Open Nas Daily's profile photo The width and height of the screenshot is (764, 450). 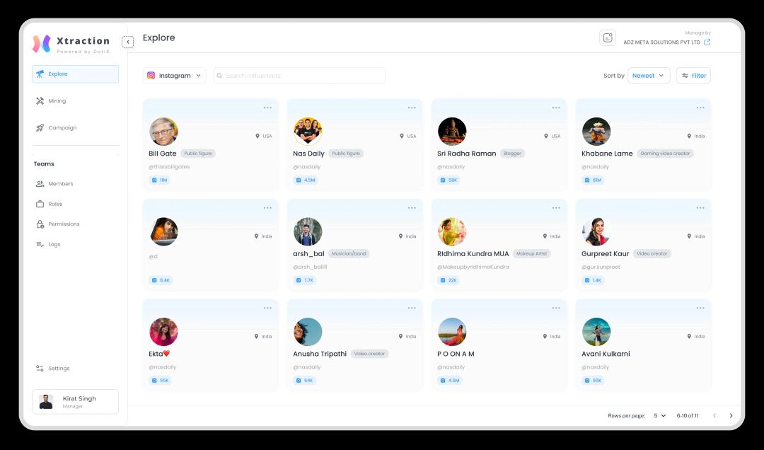pos(308,132)
